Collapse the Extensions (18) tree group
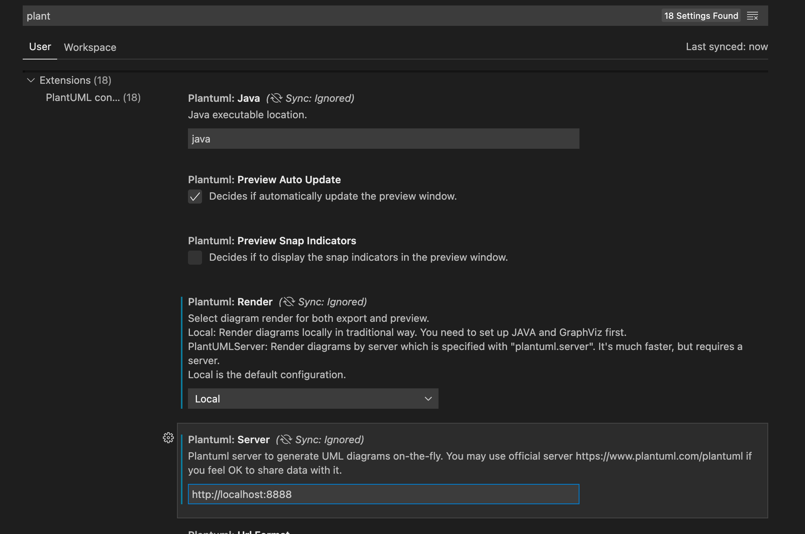 (31, 80)
